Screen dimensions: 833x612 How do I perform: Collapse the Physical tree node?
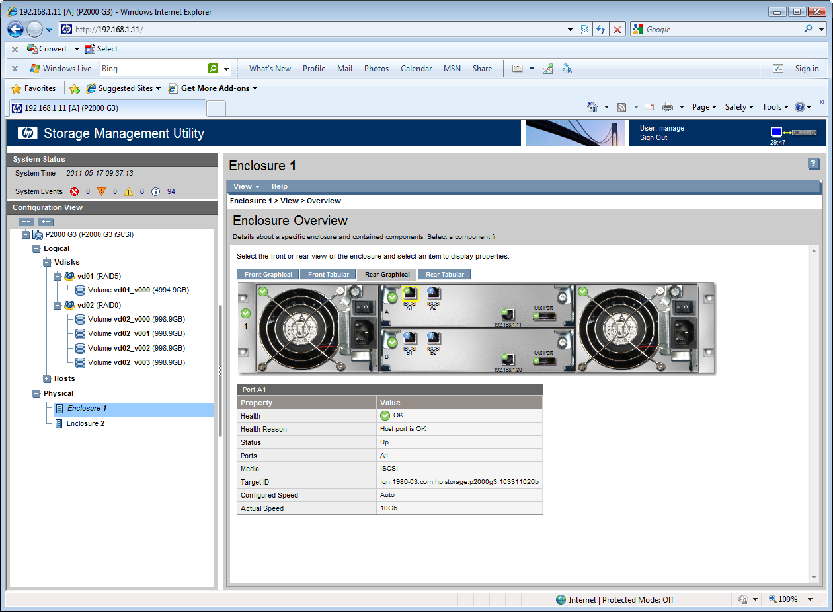coord(36,394)
